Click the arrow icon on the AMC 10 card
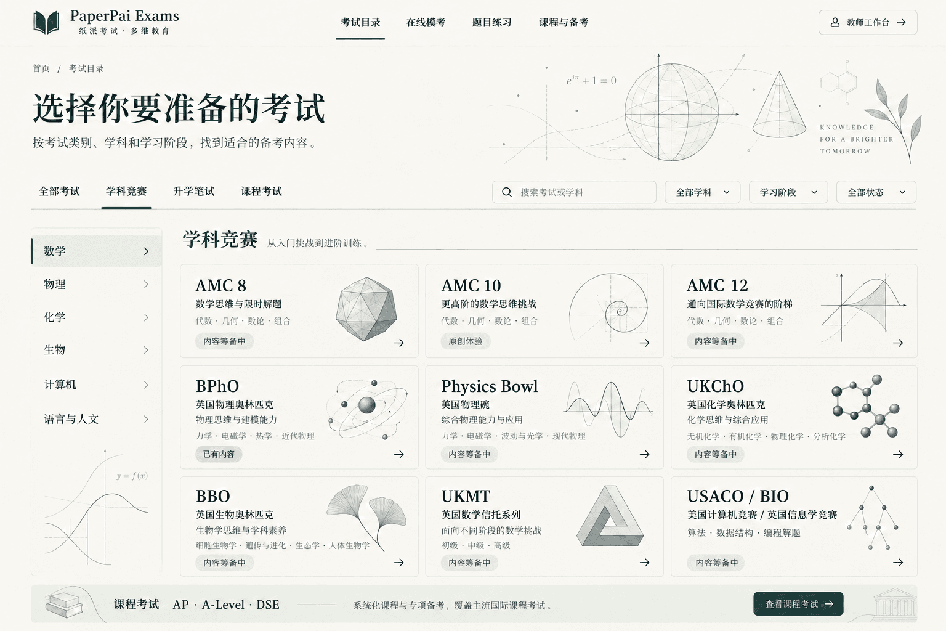 click(x=644, y=343)
